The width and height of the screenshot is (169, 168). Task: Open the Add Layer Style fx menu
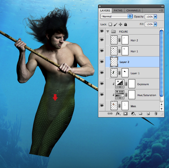pyautogui.click(x=118, y=113)
